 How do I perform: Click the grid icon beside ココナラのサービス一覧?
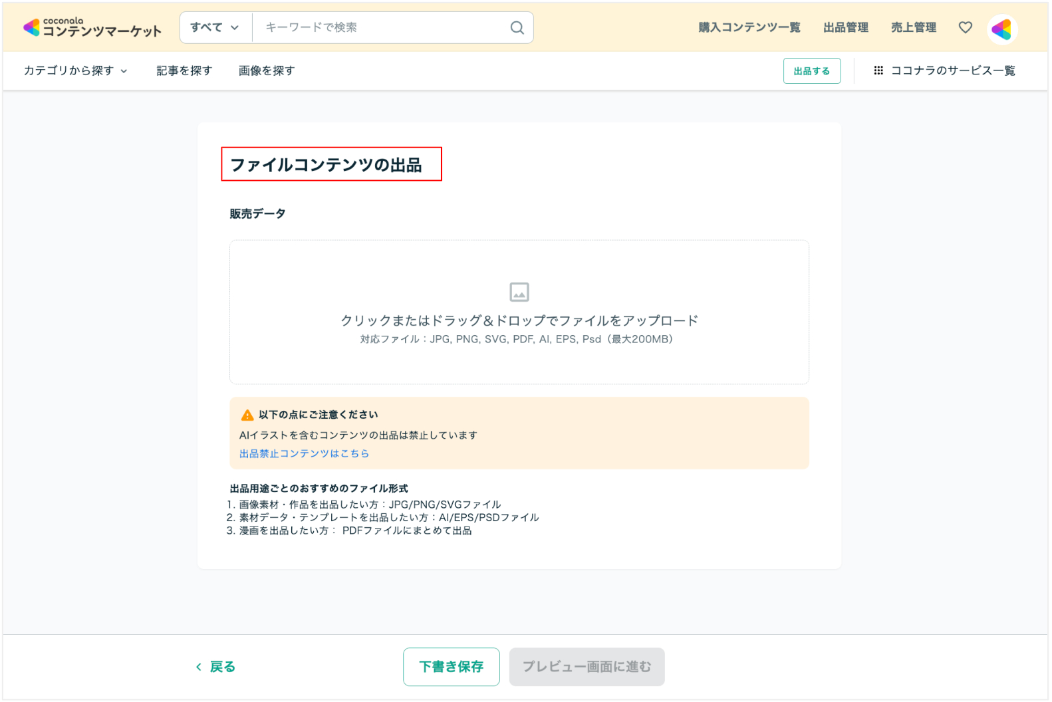[x=878, y=70]
